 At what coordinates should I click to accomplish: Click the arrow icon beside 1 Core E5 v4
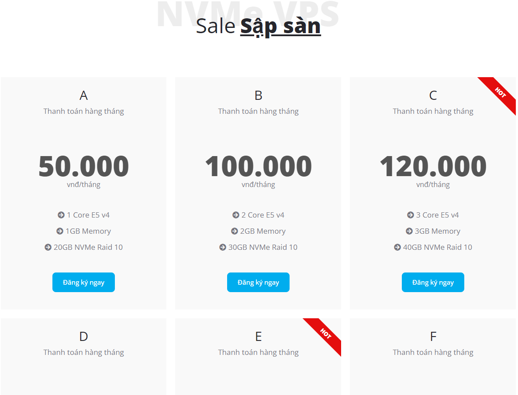coord(60,215)
